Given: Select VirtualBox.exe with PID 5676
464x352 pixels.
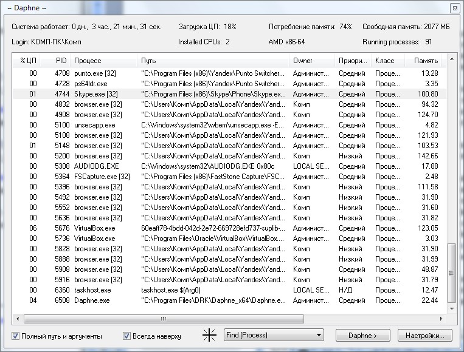Looking at the screenshot, I should coord(229,228).
